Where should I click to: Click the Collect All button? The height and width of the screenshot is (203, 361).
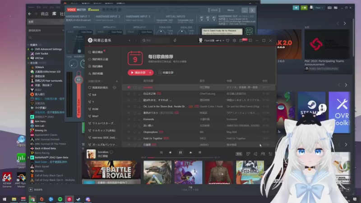(x=166, y=73)
